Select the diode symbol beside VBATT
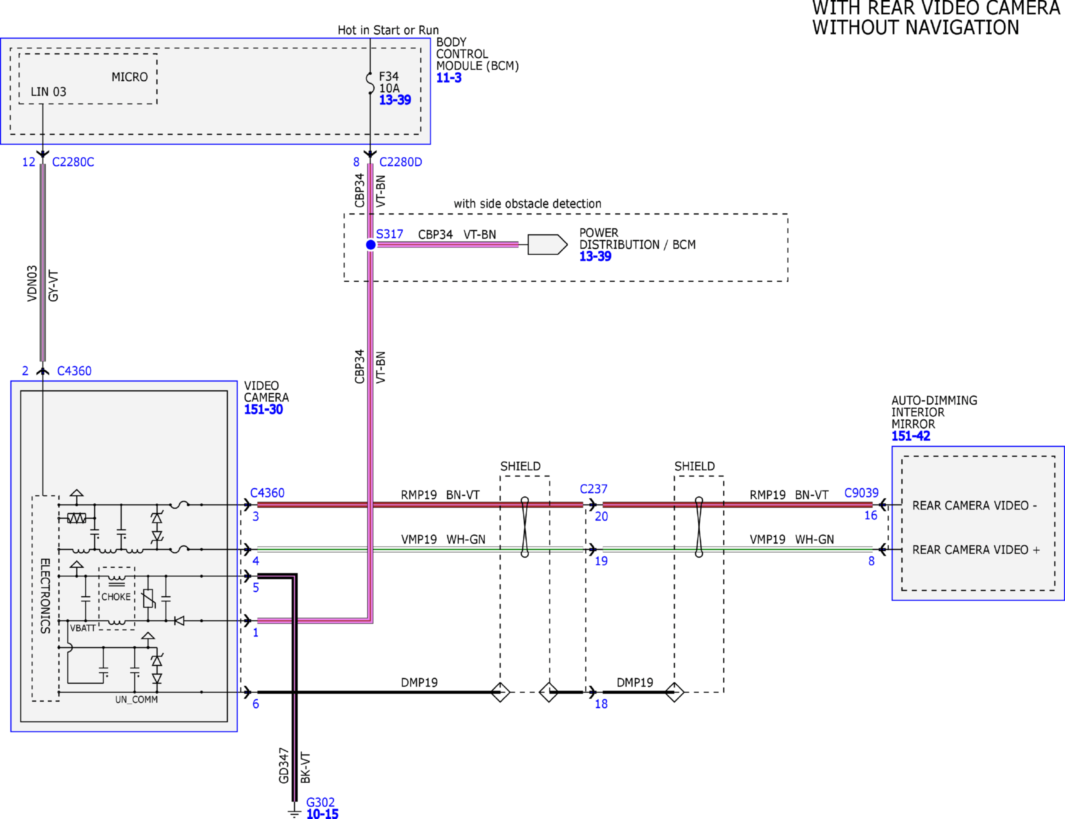 click(x=179, y=621)
